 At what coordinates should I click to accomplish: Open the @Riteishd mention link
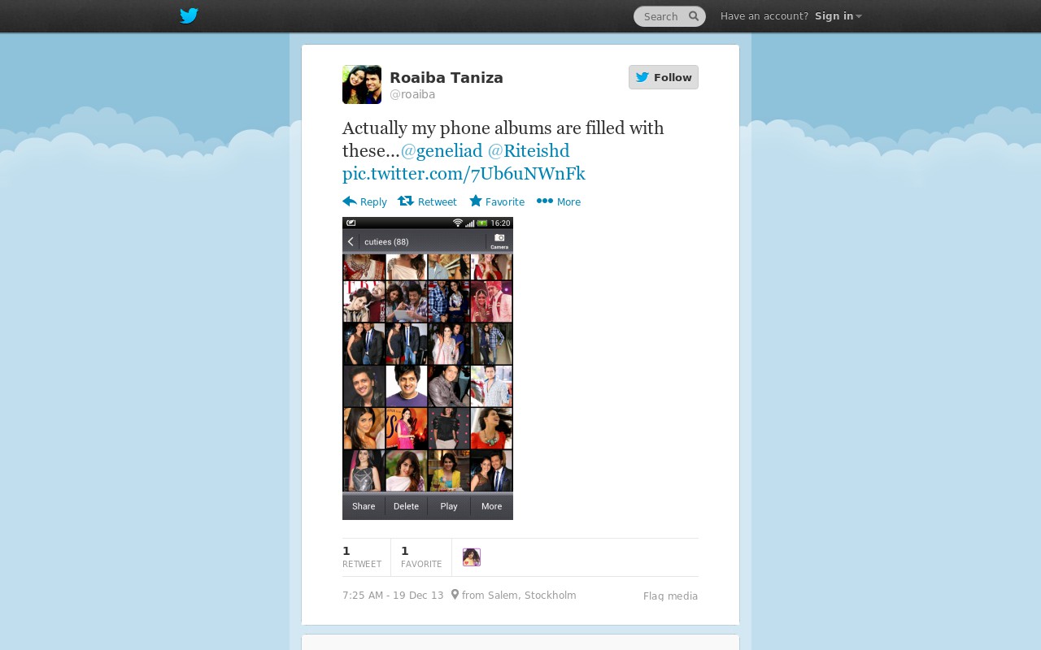click(x=529, y=151)
